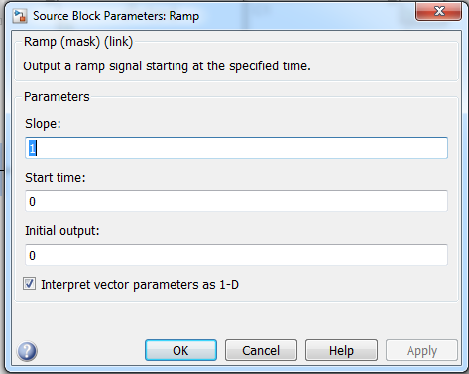This screenshot has height=374, width=469.
Task: Open help via blue question mark icon
Action: click(27, 351)
